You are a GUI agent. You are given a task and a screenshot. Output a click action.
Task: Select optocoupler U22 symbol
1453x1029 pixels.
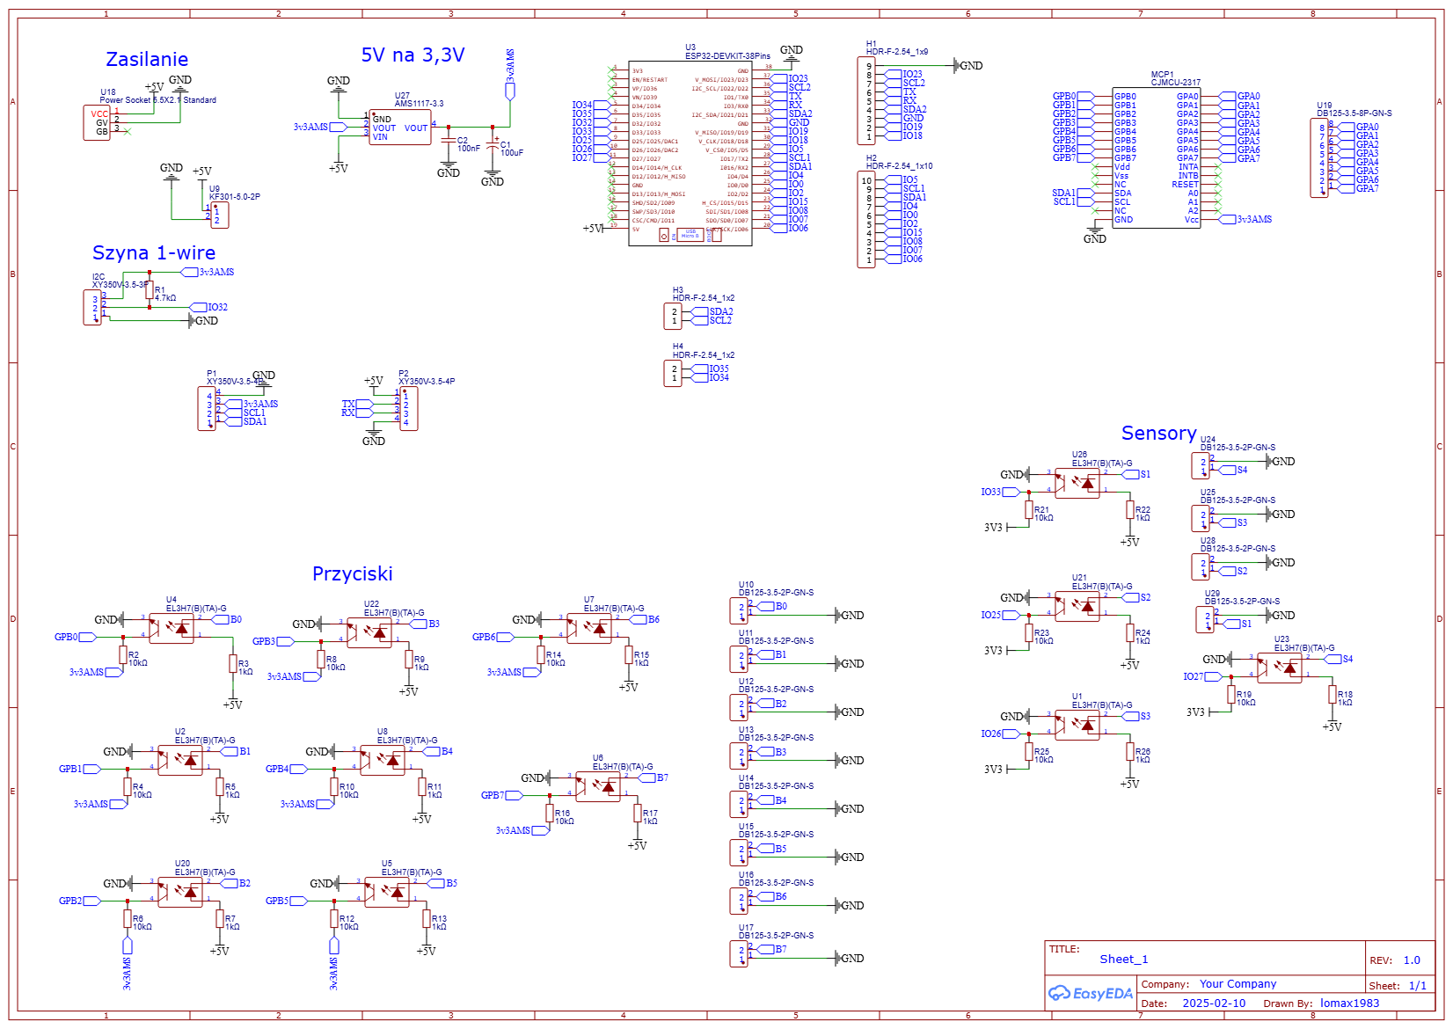click(x=369, y=632)
